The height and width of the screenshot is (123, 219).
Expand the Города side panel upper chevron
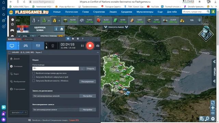pos(215,62)
